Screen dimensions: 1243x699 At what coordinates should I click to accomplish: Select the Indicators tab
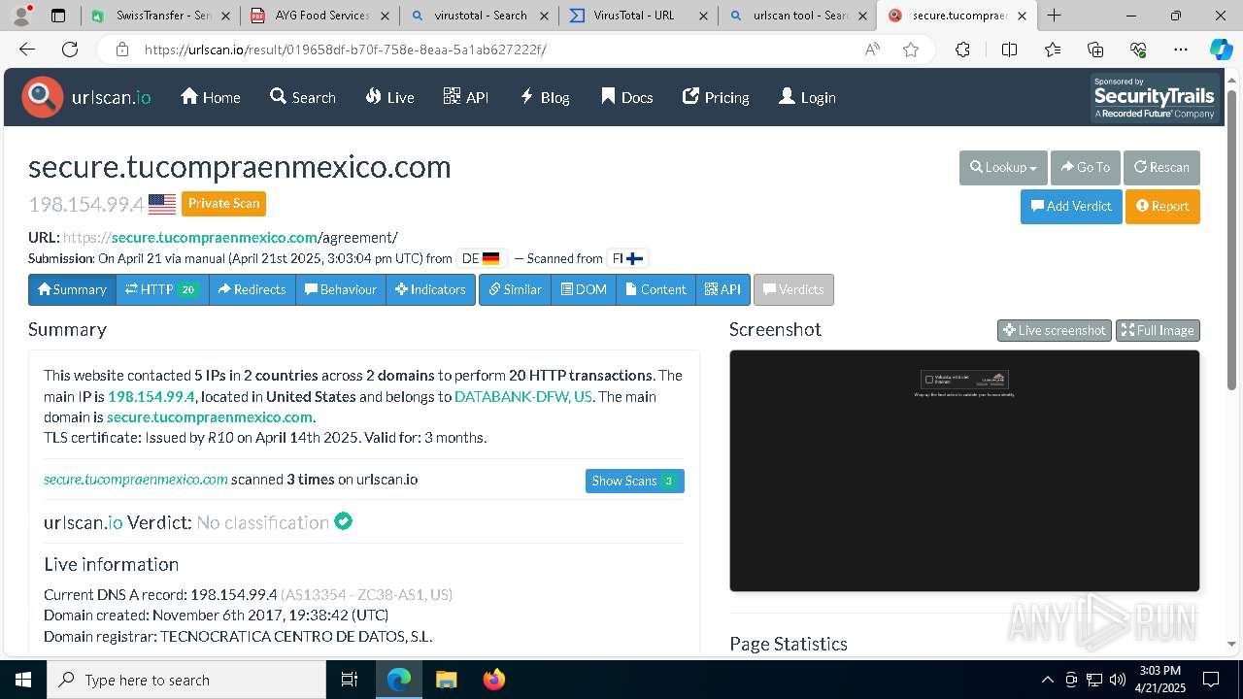click(x=430, y=289)
